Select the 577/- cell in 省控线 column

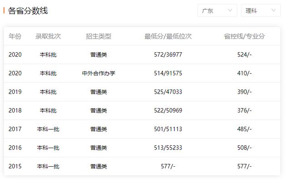[245, 166]
